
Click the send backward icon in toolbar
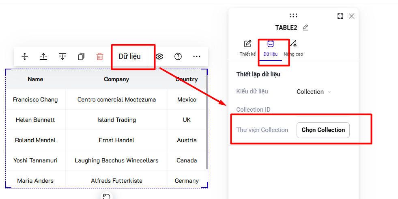pyautogui.click(x=62, y=56)
